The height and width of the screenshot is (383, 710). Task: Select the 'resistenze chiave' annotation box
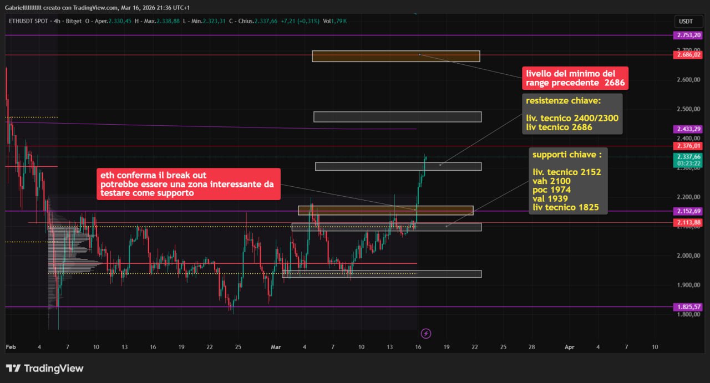572,114
